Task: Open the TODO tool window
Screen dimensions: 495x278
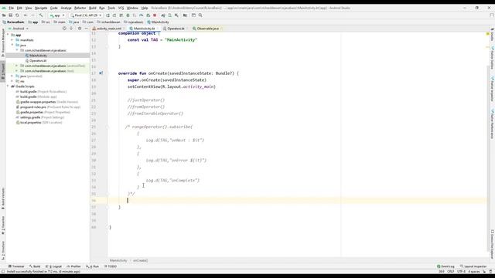Action: [110, 266]
